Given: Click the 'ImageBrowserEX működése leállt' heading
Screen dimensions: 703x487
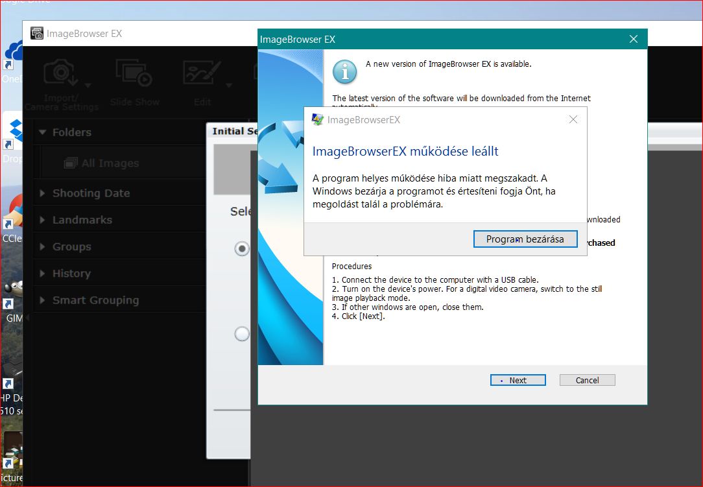Looking at the screenshot, I should click(x=405, y=151).
